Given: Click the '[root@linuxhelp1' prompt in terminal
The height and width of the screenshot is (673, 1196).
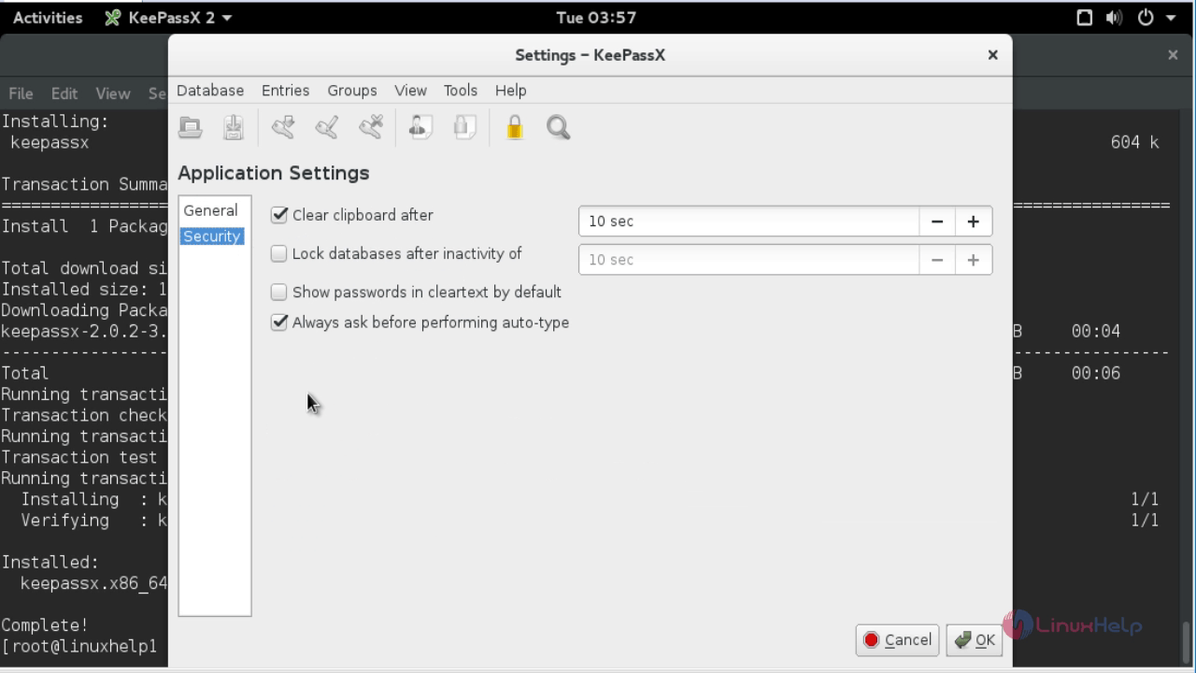Looking at the screenshot, I should [x=79, y=646].
